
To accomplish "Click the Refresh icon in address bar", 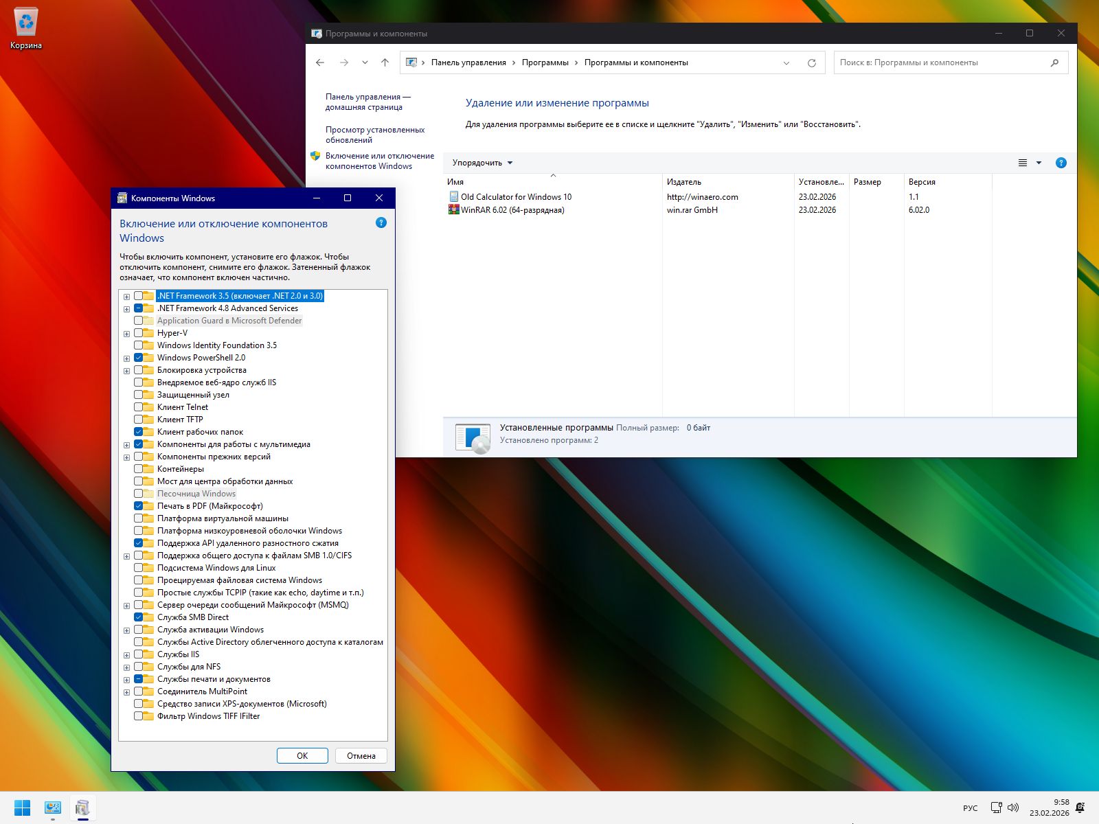I will (x=811, y=62).
